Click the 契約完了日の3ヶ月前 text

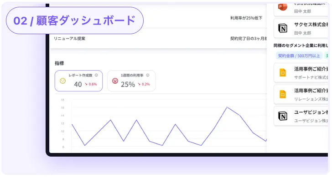coord(249,39)
